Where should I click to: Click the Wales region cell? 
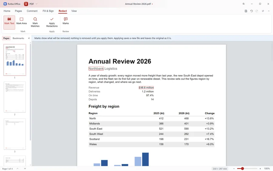93,144
